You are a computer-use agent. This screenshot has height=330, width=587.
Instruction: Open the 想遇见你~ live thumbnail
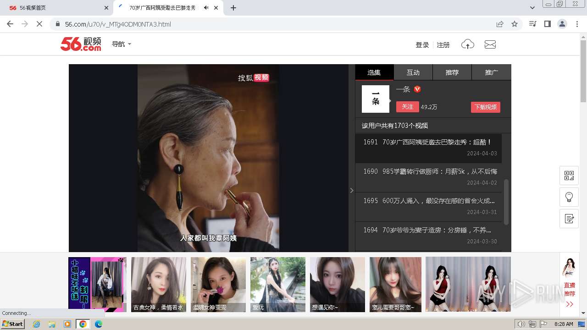point(338,285)
